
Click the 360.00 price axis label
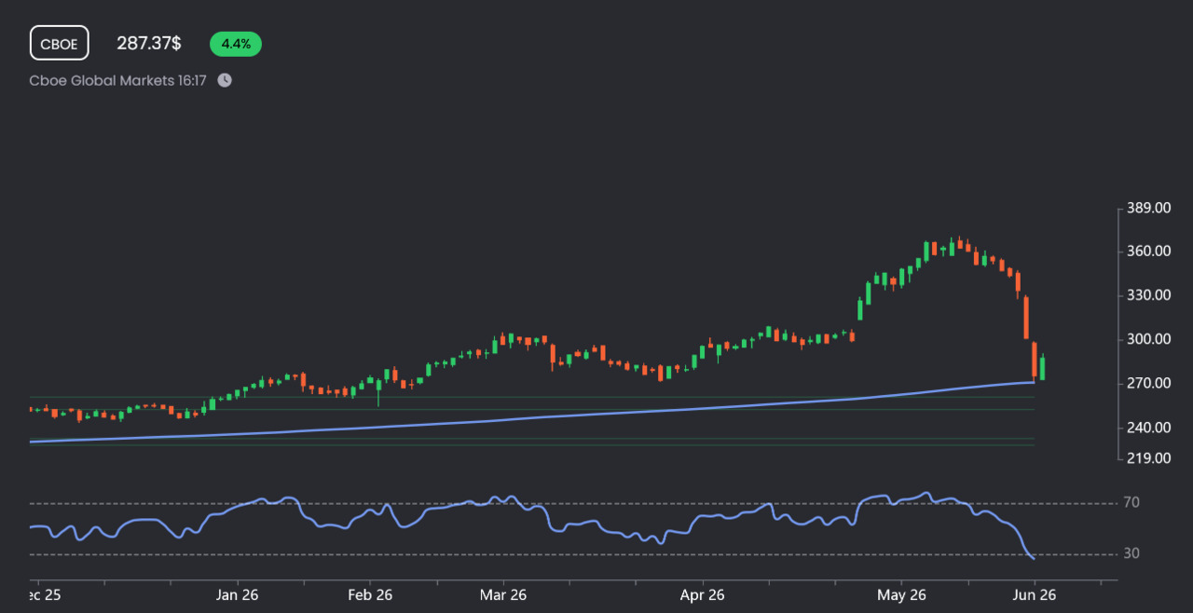pos(1148,252)
